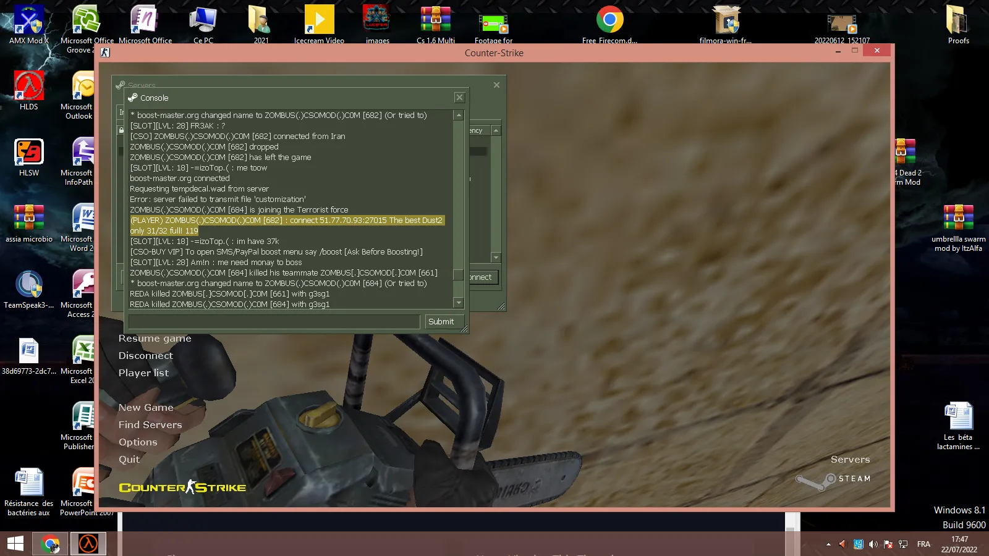Launch the HLDS desktop shortcut
Image resolution: width=989 pixels, height=556 pixels.
(x=28, y=90)
